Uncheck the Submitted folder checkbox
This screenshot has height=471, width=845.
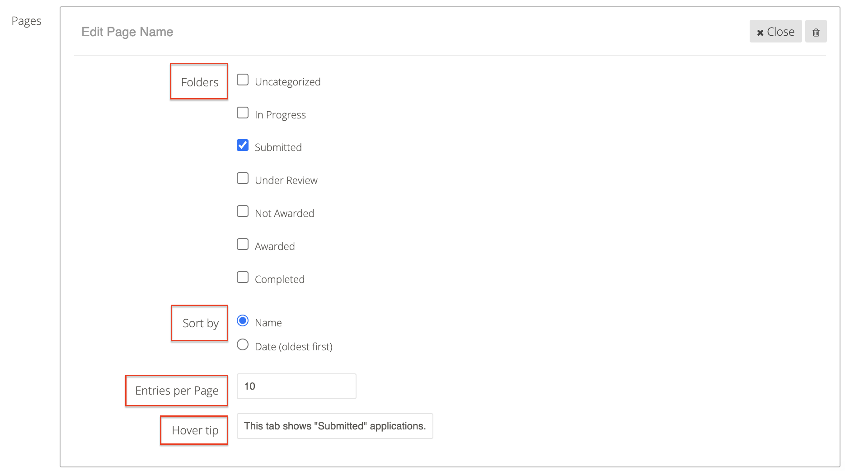(x=243, y=145)
